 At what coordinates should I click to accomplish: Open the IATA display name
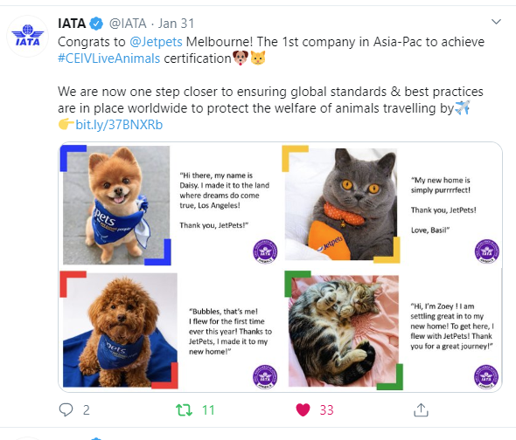click(72, 24)
